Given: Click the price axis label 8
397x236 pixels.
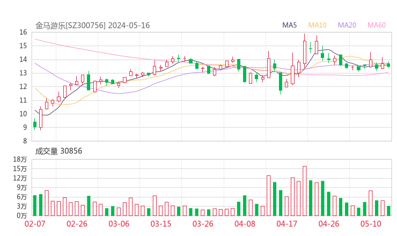Looking at the screenshot, I should (x=25, y=141).
